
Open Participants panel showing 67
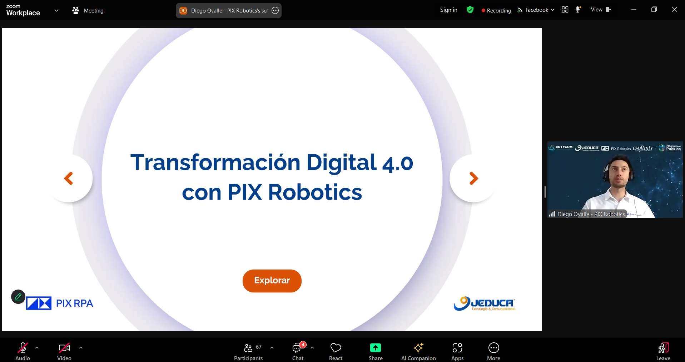click(x=248, y=351)
